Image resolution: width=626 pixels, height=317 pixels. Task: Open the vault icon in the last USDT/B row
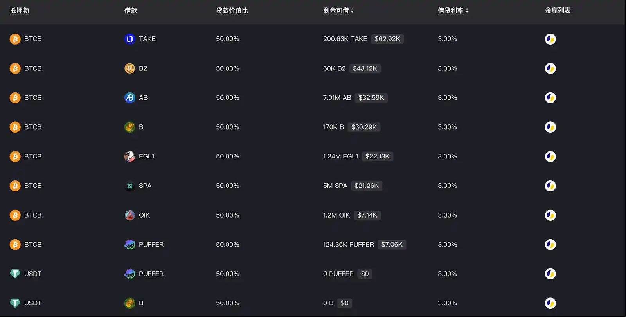pyautogui.click(x=550, y=303)
